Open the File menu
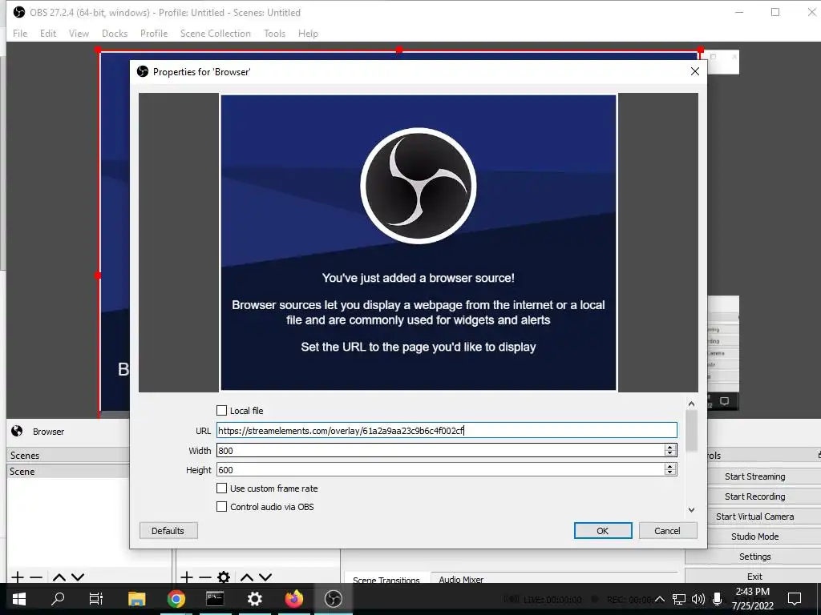 coord(20,34)
